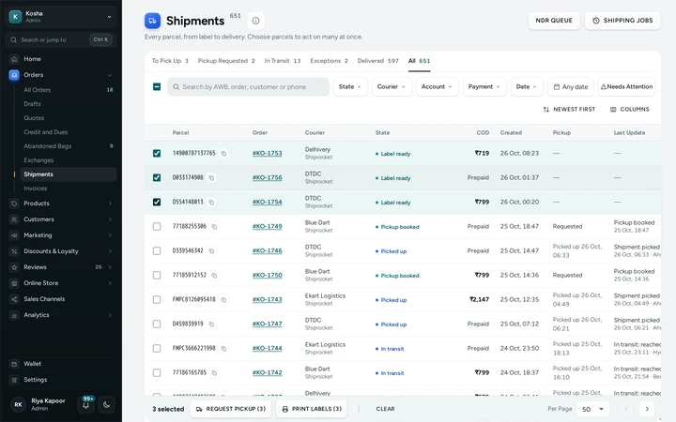Clear selection with CLEAR button

tap(385, 409)
